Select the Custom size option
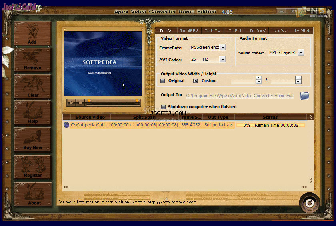Viewport: 336px width, 226px height. click(x=195, y=81)
